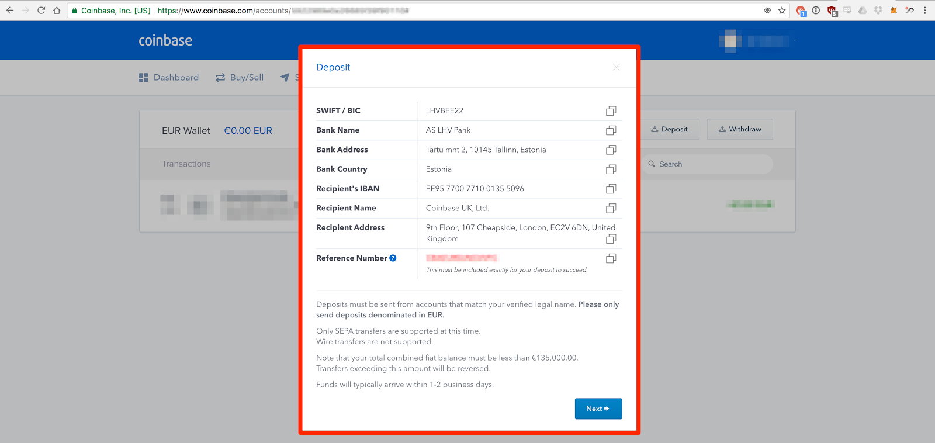935x443 pixels.
Task: Click the Withdraw button
Action: click(x=740, y=129)
